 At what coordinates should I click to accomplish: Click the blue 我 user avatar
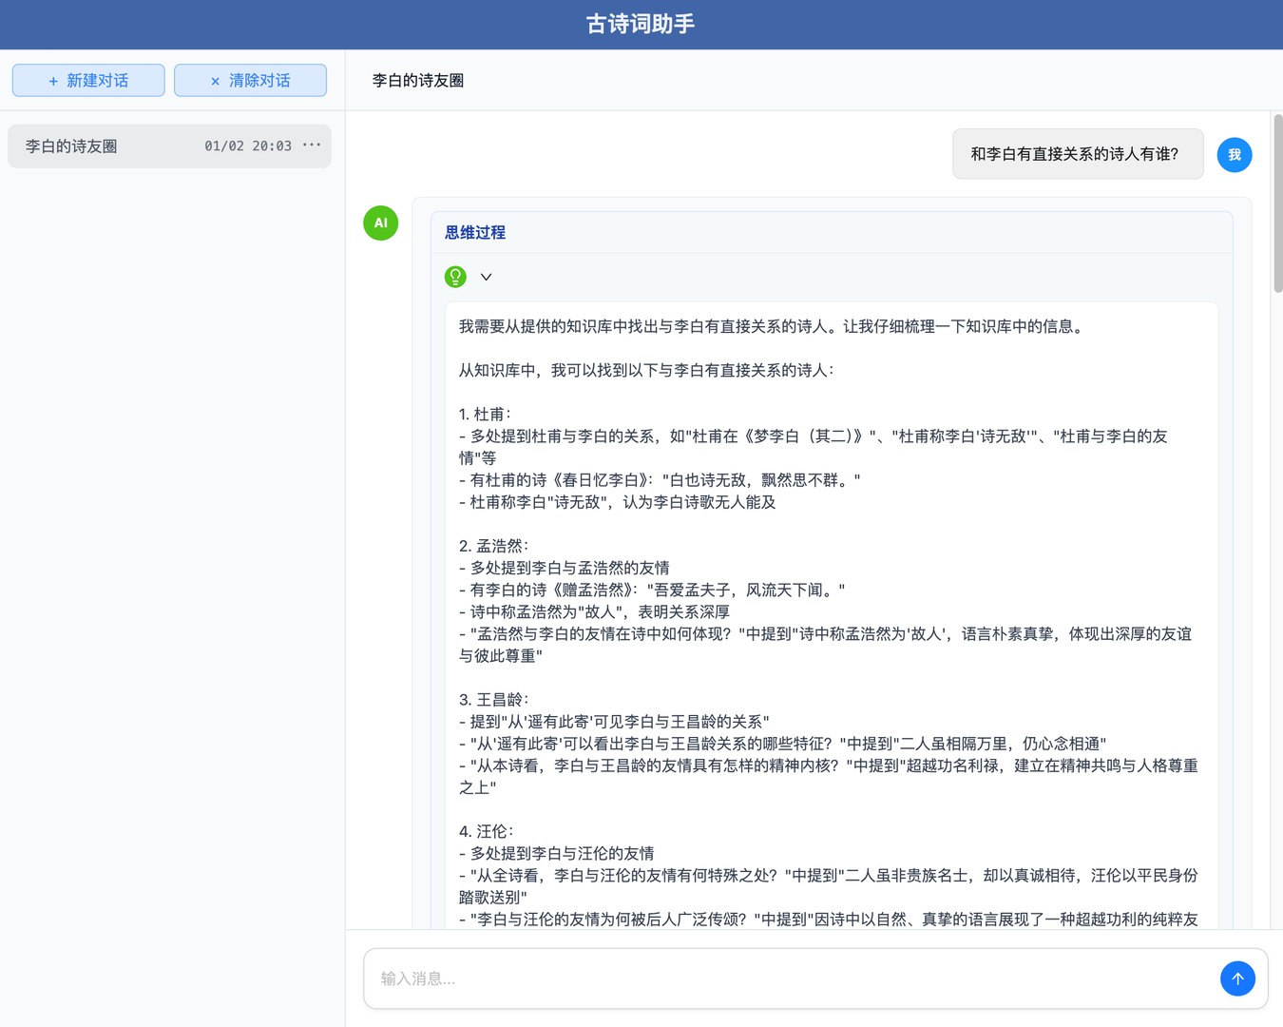pyautogui.click(x=1234, y=154)
